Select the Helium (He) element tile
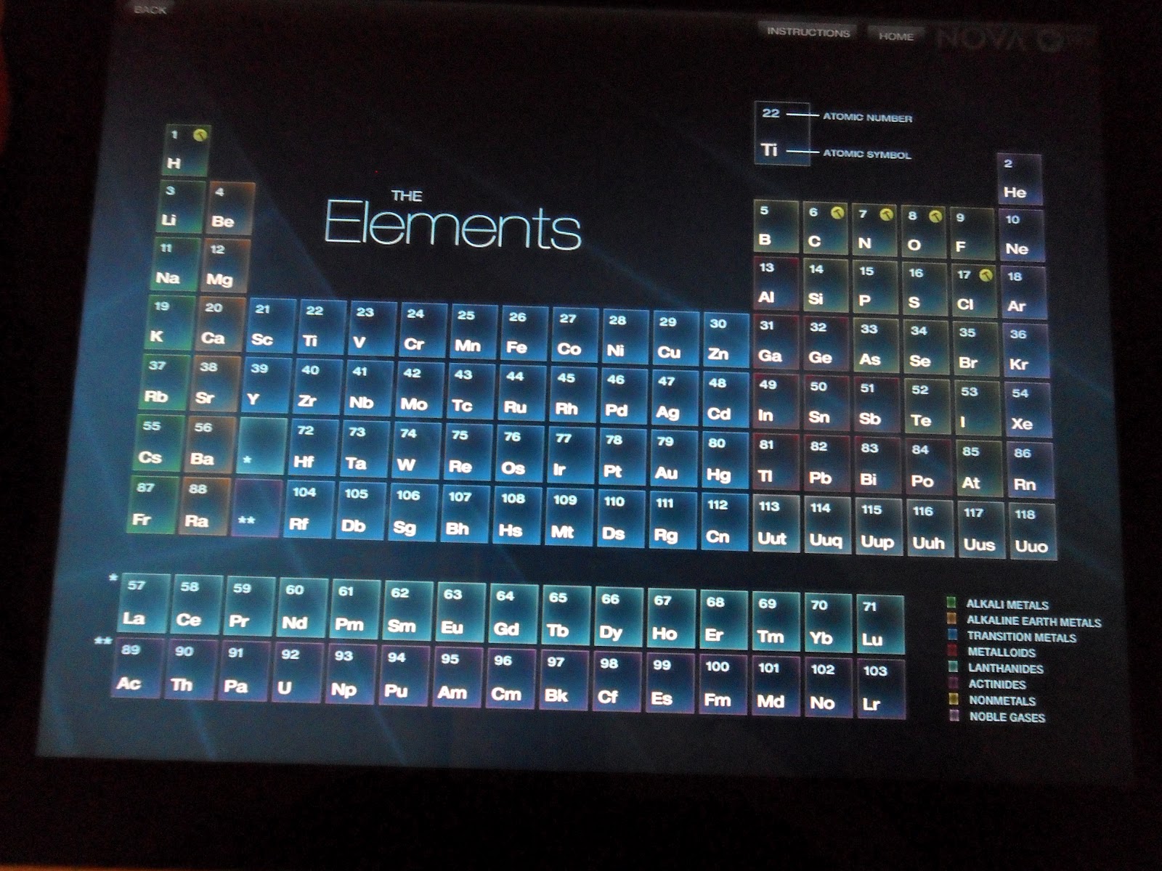Screen dimensions: 1162x871 [x=1020, y=179]
